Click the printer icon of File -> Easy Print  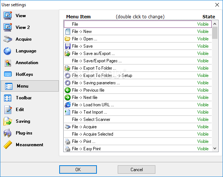[68, 149]
